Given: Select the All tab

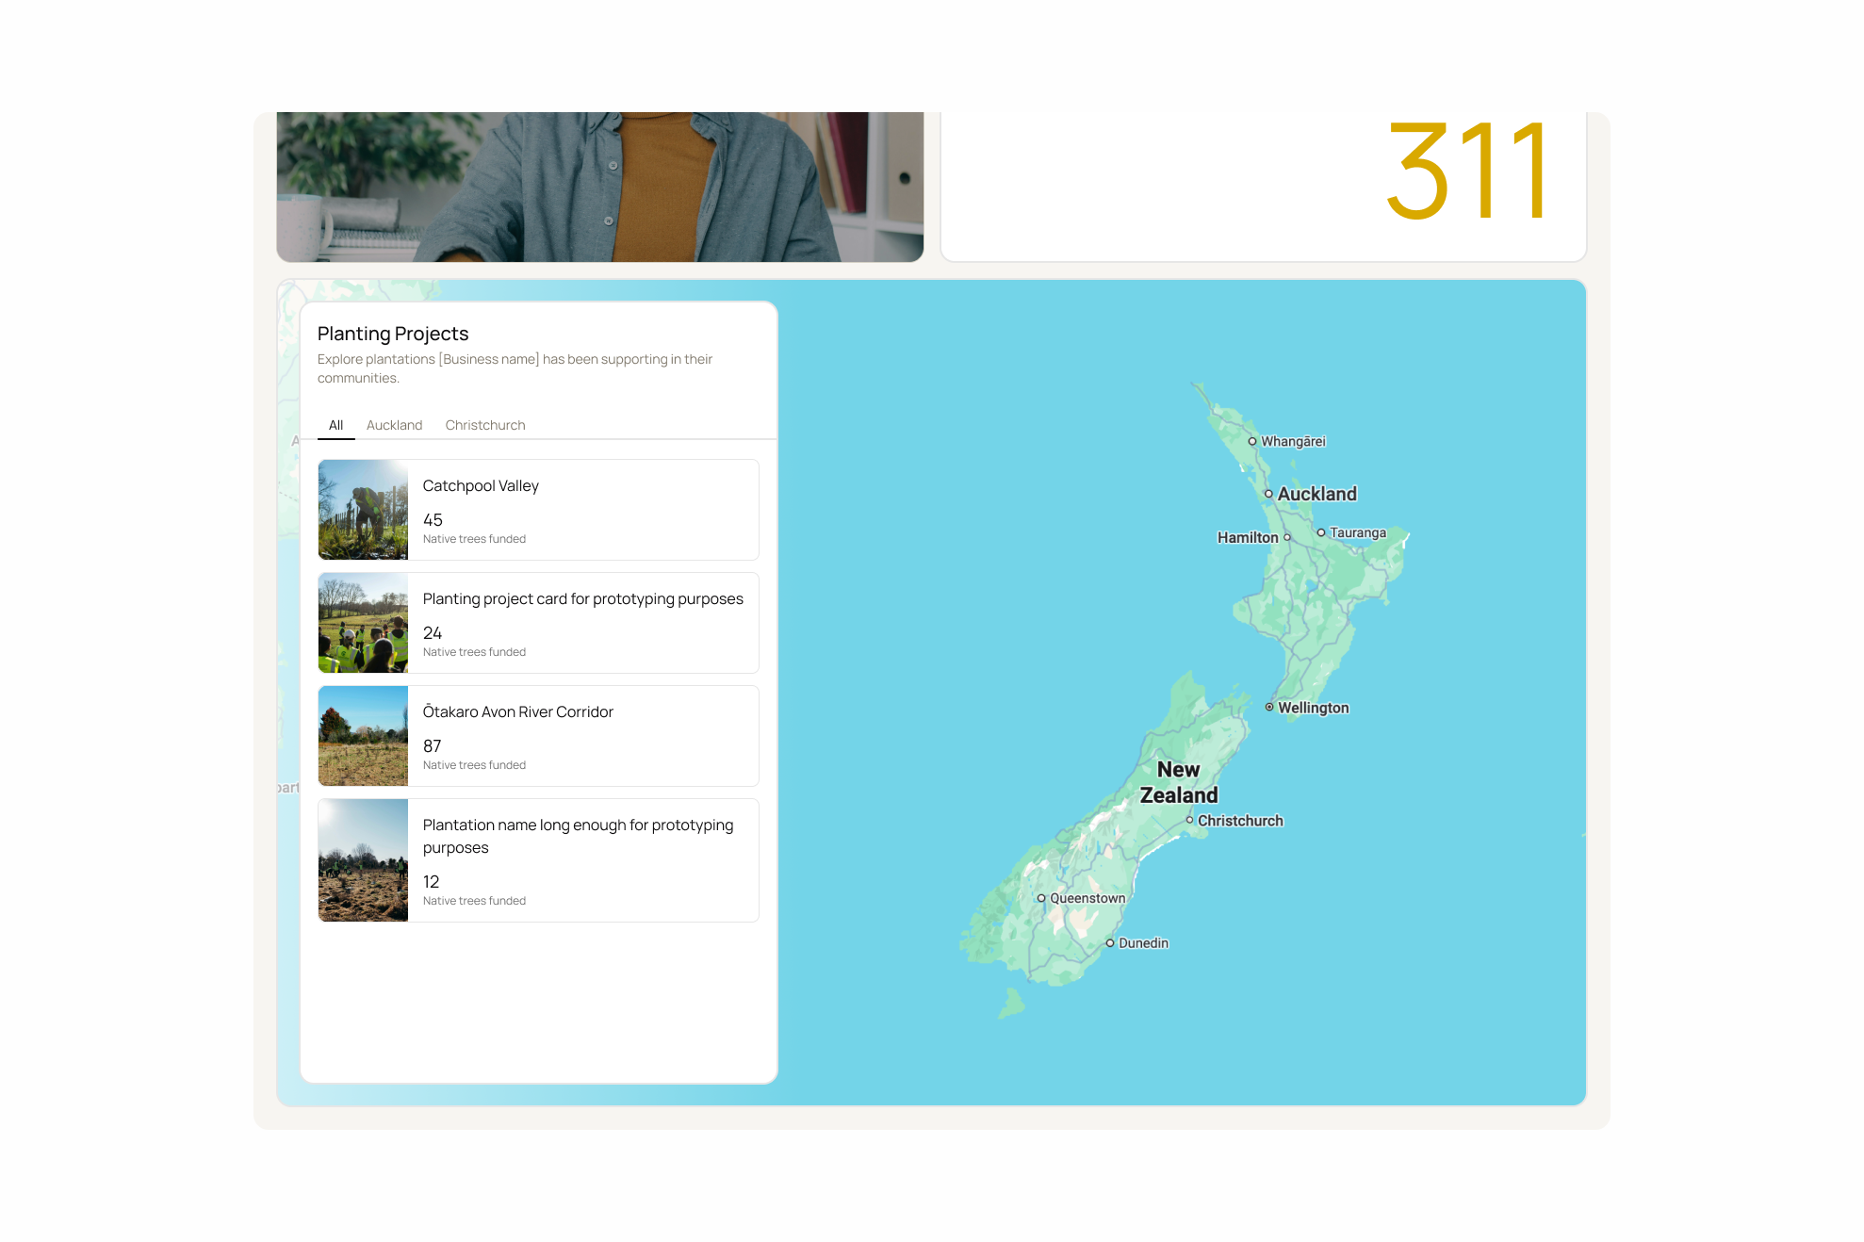Looking at the screenshot, I should coord(335,425).
